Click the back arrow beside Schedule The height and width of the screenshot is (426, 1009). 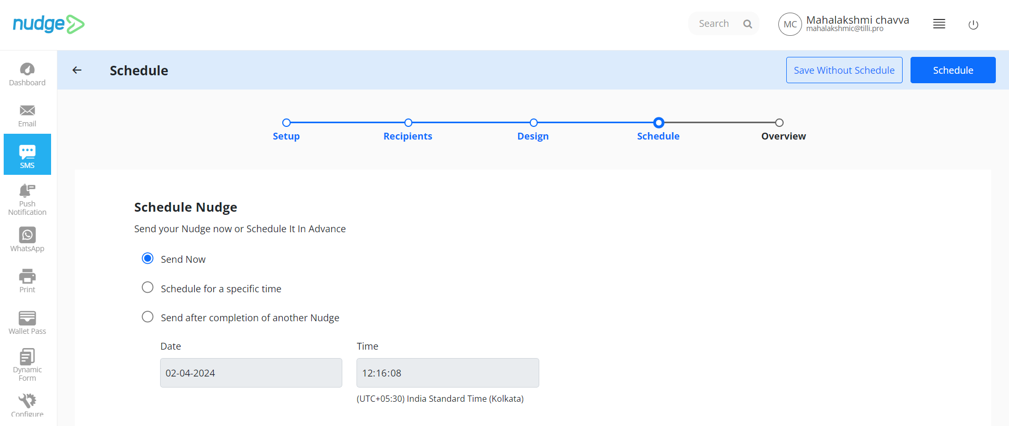(x=77, y=70)
